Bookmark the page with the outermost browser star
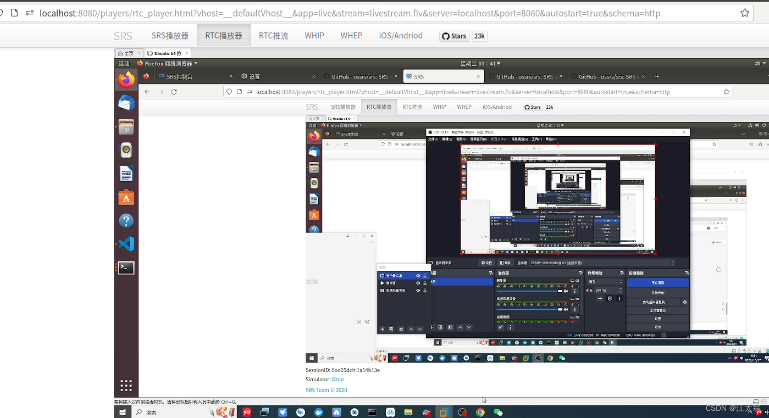769x418 pixels. [x=745, y=13]
